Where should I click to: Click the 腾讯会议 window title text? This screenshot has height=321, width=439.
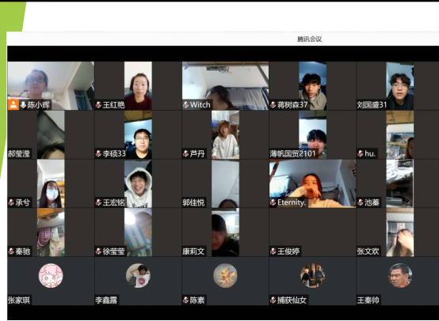pos(309,39)
